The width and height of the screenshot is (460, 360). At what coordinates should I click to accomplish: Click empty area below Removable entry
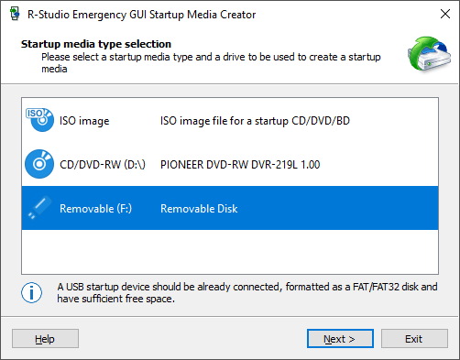pos(230,252)
